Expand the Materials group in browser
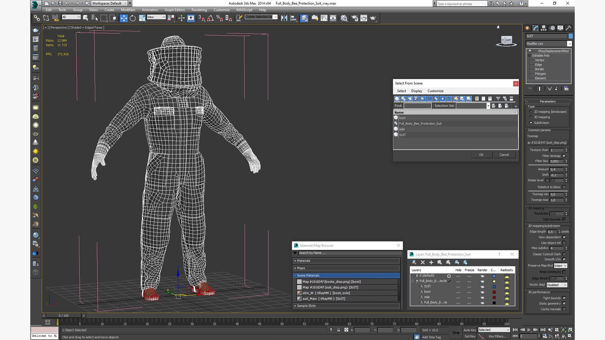Image resolution: width=605 pixels, height=340 pixels. [347, 261]
